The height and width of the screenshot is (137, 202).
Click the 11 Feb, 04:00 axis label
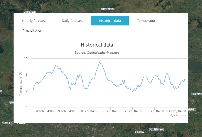[x=111, y=111]
